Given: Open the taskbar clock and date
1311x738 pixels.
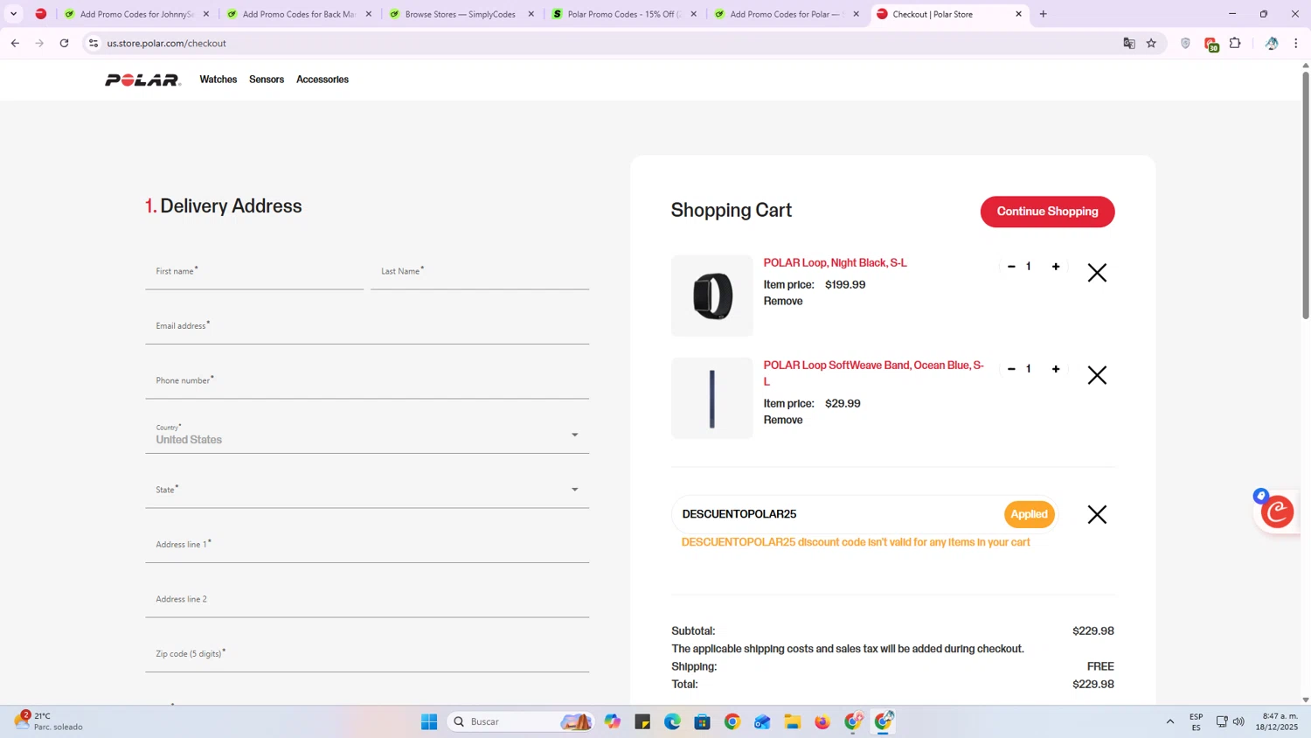Looking at the screenshot, I should [1276, 721].
